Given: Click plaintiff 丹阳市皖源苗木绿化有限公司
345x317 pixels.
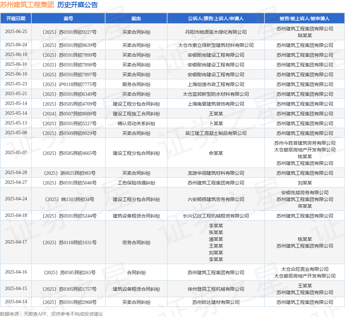Looking at the screenshot, I should [x=216, y=32].
